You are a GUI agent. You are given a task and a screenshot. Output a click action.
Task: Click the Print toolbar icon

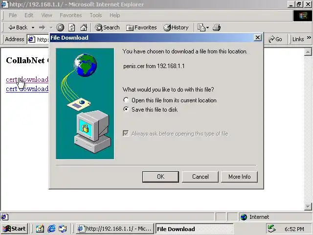(x=217, y=27)
